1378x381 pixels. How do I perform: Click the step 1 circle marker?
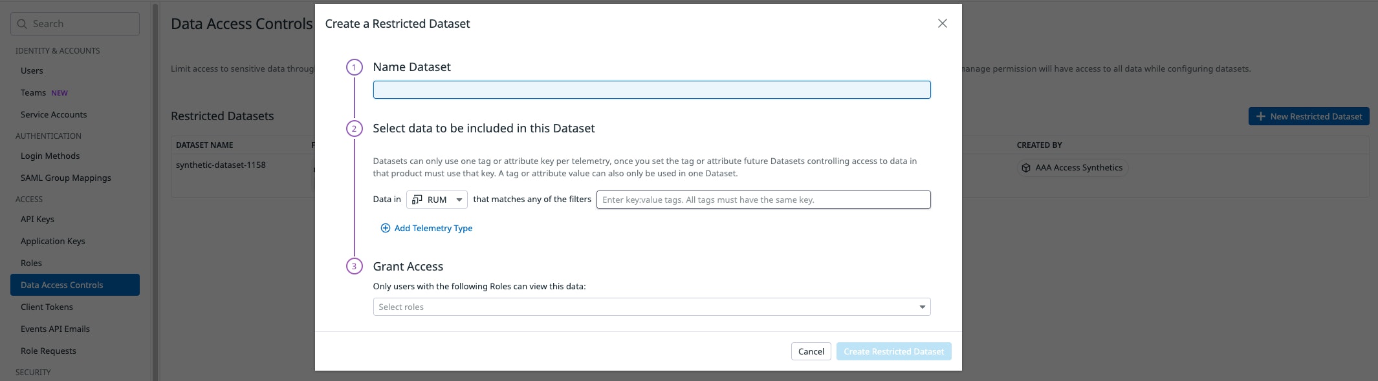[x=354, y=67]
